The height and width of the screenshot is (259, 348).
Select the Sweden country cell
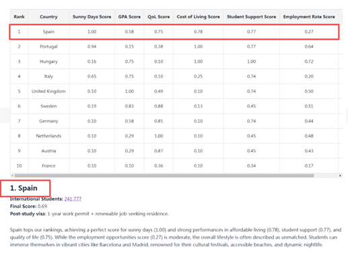pyautogui.click(x=48, y=106)
